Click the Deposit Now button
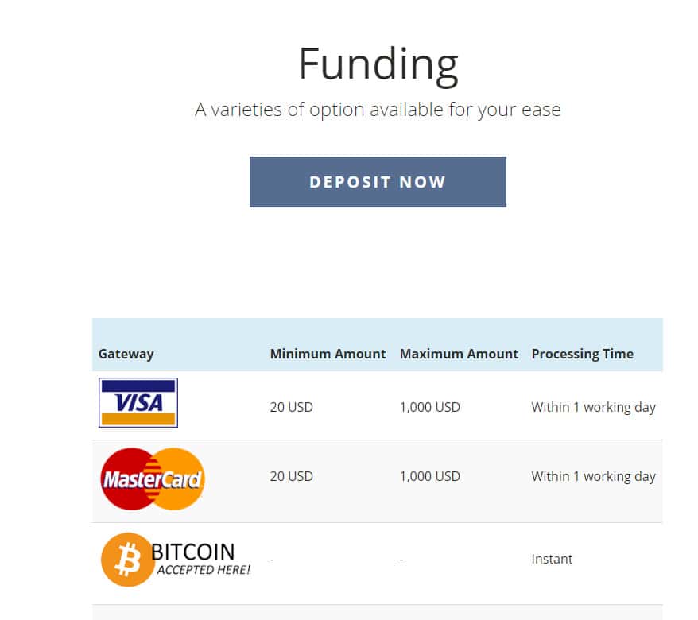 point(378,182)
